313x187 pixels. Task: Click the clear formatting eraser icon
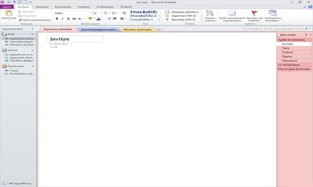[x=124, y=13]
